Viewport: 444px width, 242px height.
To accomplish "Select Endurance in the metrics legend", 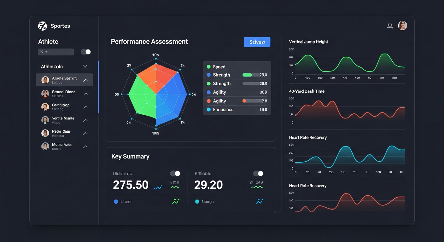I will point(223,110).
